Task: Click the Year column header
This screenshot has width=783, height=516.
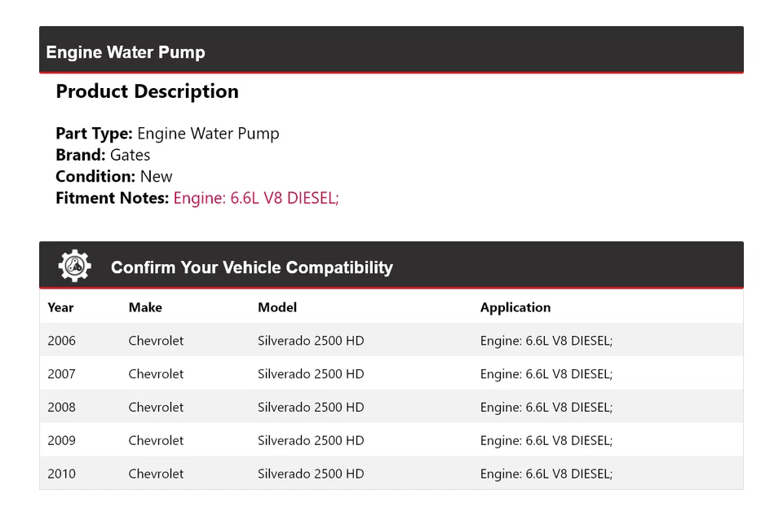Action: tap(60, 307)
